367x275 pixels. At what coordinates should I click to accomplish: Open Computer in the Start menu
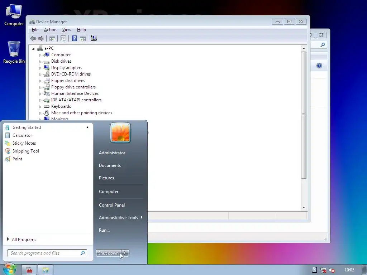[109, 192]
